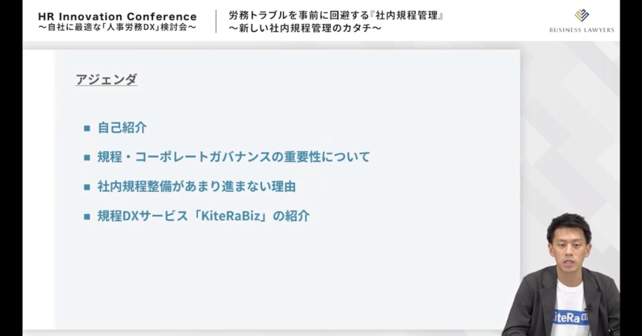Click the bullet before 規程・コーポレートガバナンス item

click(x=87, y=158)
